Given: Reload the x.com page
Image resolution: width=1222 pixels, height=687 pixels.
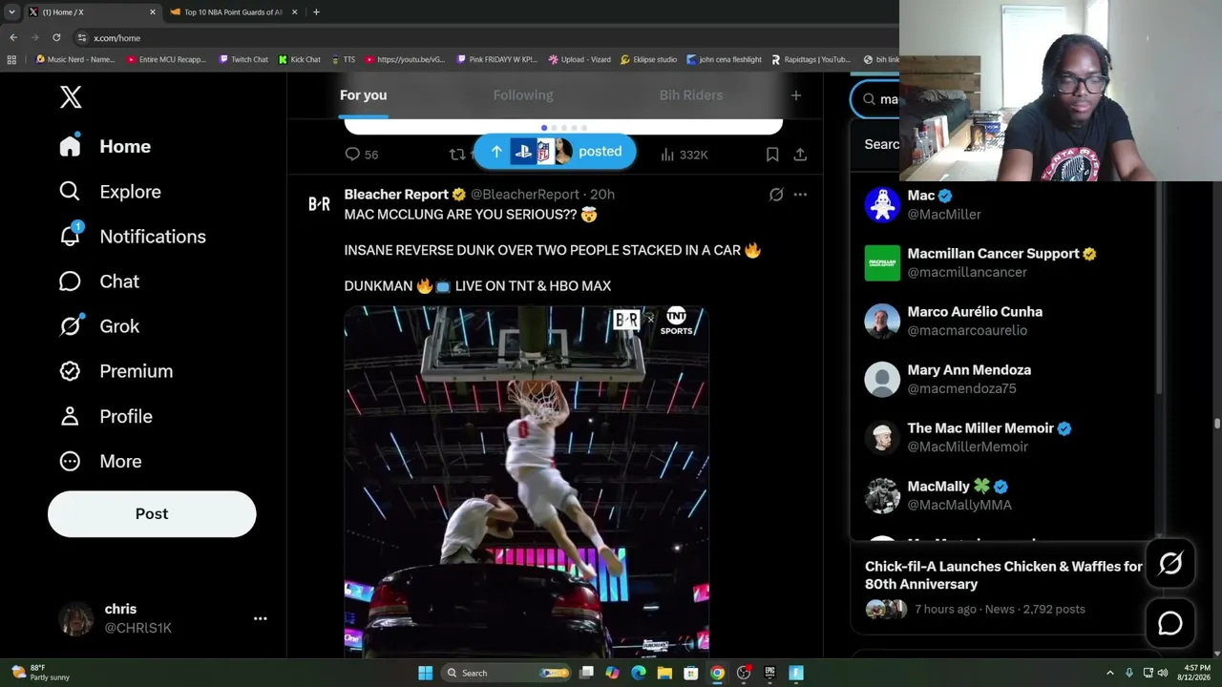Looking at the screenshot, I should (56, 38).
